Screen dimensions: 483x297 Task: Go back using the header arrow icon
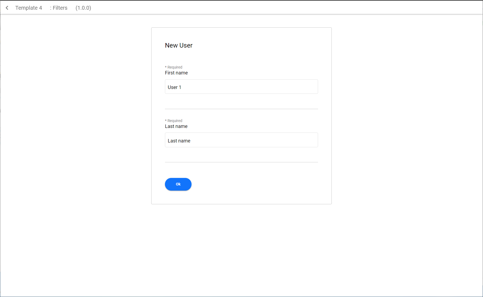7,8
